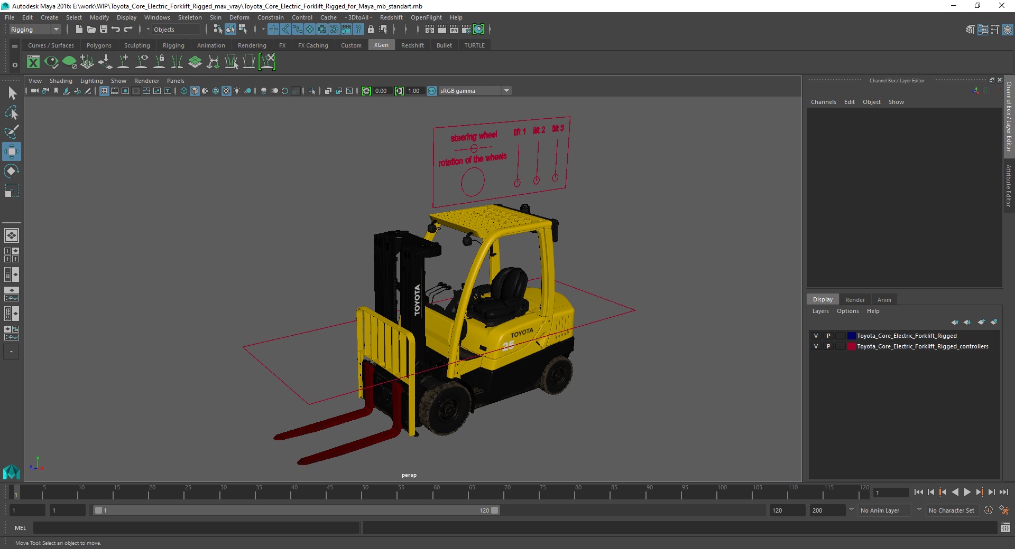
Task: Switch to the Polygons shelf tab
Action: 99,45
